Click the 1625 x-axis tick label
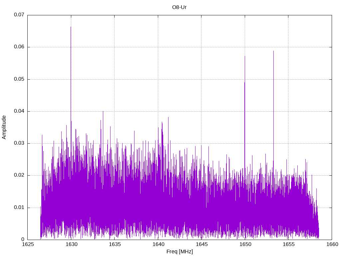Viewport: 341px width, 256px height. [x=28, y=244]
